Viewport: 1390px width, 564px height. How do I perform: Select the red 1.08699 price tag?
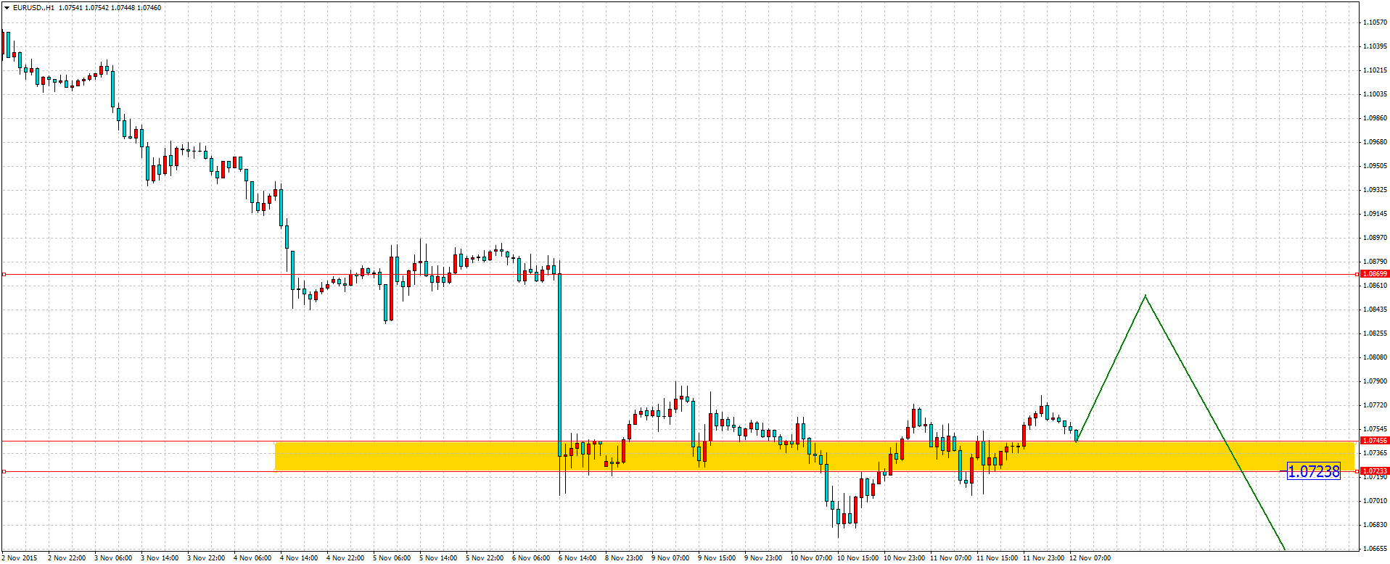(1374, 274)
